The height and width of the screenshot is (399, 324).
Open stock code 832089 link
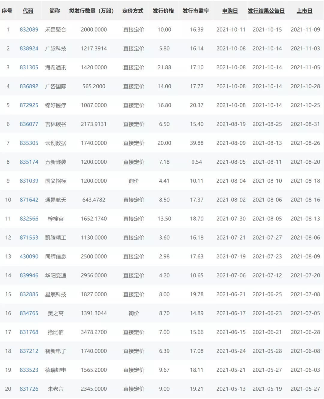click(29, 30)
